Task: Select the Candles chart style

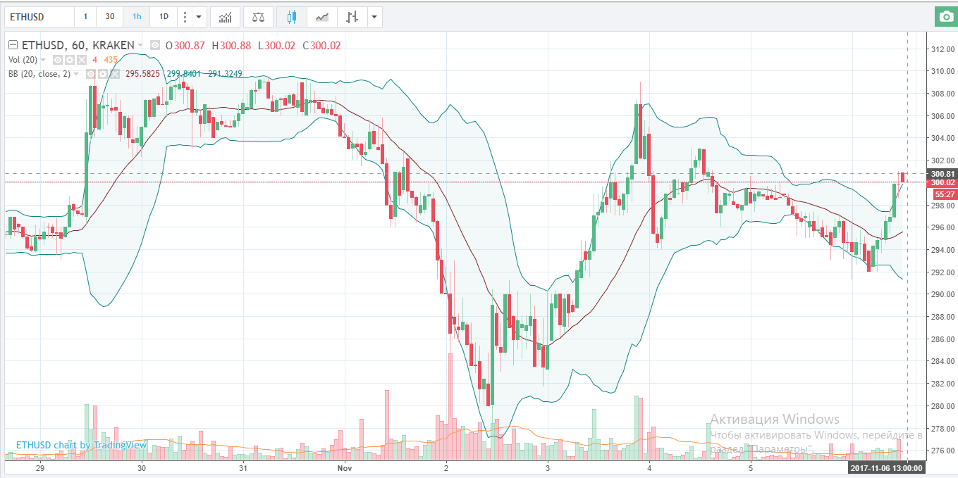Action: (292, 16)
